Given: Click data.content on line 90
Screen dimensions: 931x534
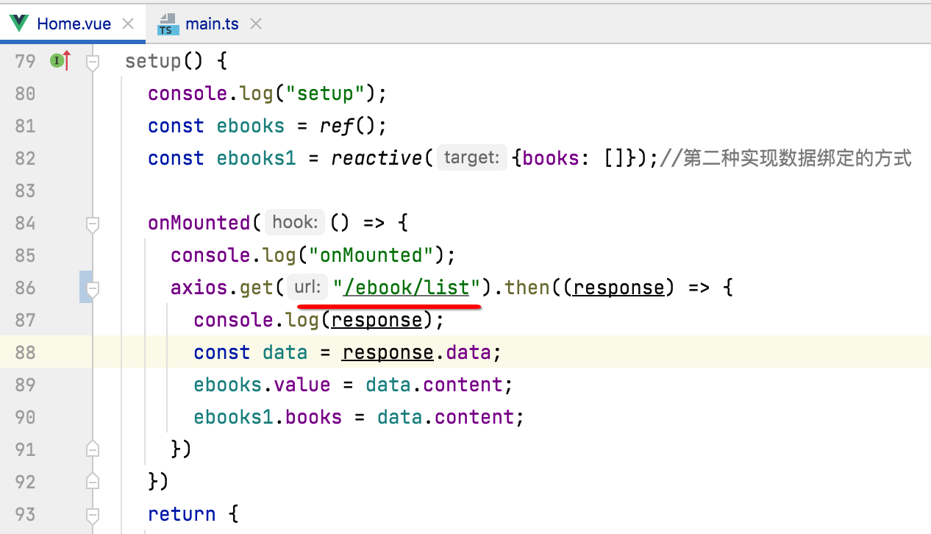Looking at the screenshot, I should pyautogui.click(x=445, y=417).
